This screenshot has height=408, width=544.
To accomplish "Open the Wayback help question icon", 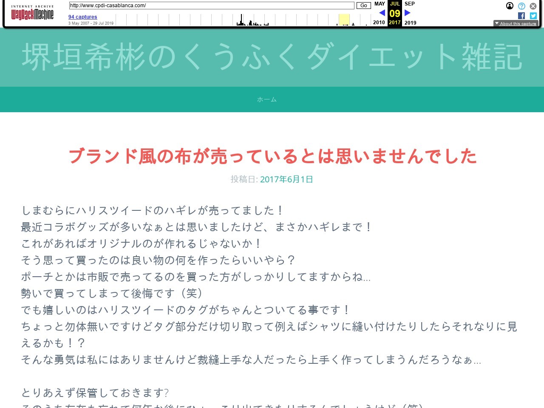I will pos(521,6).
